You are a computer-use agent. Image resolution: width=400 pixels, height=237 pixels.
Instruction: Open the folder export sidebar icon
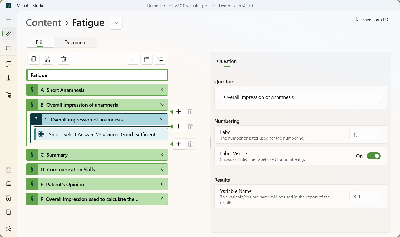9,95
